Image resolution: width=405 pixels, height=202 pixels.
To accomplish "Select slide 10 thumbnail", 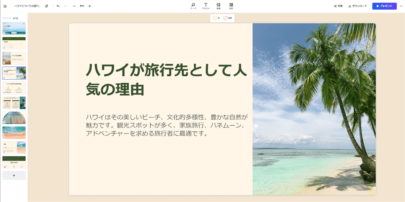I will pyautogui.click(x=14, y=162).
